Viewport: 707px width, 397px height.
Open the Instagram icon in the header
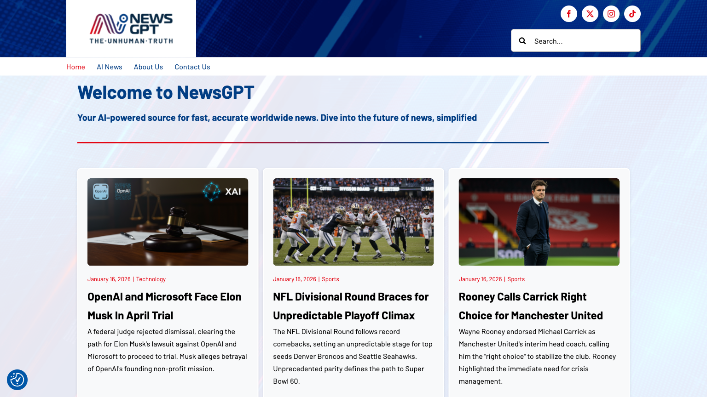611,14
